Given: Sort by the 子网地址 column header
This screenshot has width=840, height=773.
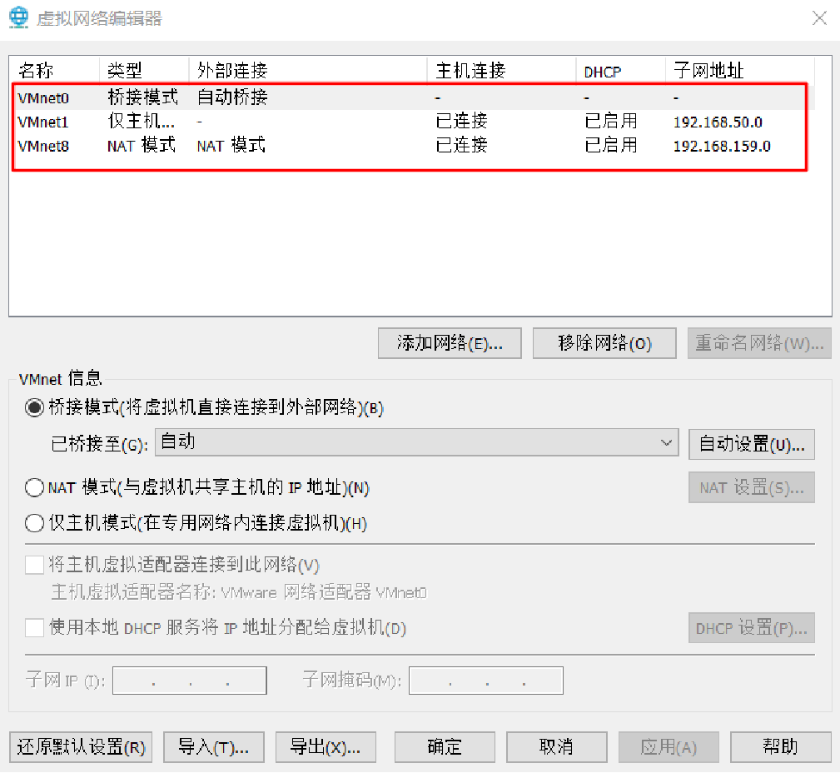Looking at the screenshot, I should (x=740, y=70).
